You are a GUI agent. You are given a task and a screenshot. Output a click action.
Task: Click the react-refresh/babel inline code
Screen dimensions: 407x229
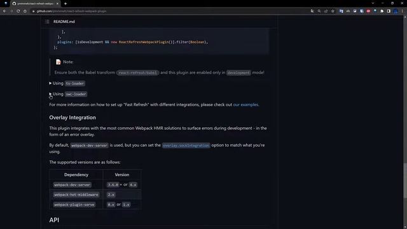[137, 73]
